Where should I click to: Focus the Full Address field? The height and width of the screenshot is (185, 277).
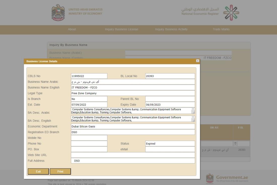tap(133, 161)
